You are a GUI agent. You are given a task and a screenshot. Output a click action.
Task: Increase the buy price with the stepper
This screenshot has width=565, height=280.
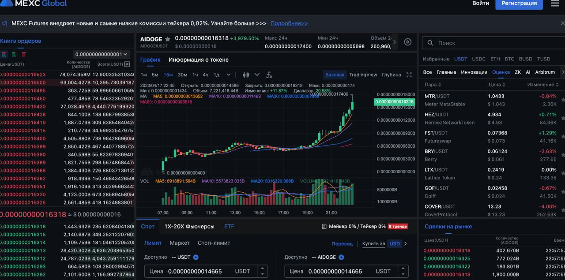pyautogui.click(x=263, y=268)
